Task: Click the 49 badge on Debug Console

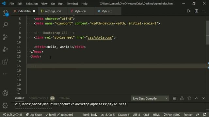Action: click(x=52, y=98)
